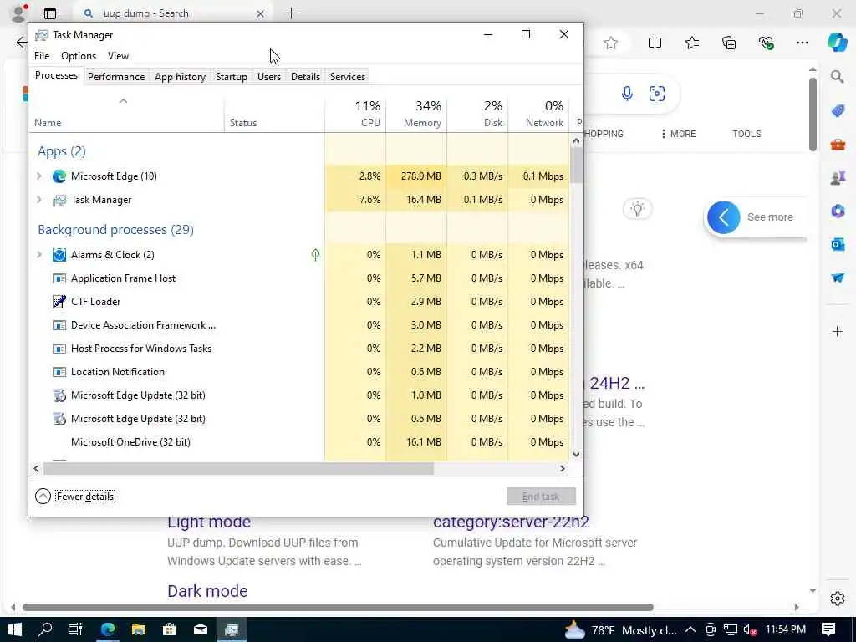
Task: Open Outlook icon in Edge sidebar
Action: pyautogui.click(x=838, y=244)
